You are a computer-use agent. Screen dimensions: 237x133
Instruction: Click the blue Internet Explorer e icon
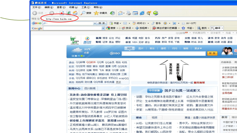coord(142,13)
